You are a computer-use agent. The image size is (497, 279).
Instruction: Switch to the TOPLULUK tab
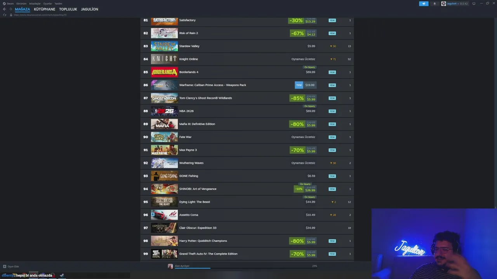click(68, 9)
